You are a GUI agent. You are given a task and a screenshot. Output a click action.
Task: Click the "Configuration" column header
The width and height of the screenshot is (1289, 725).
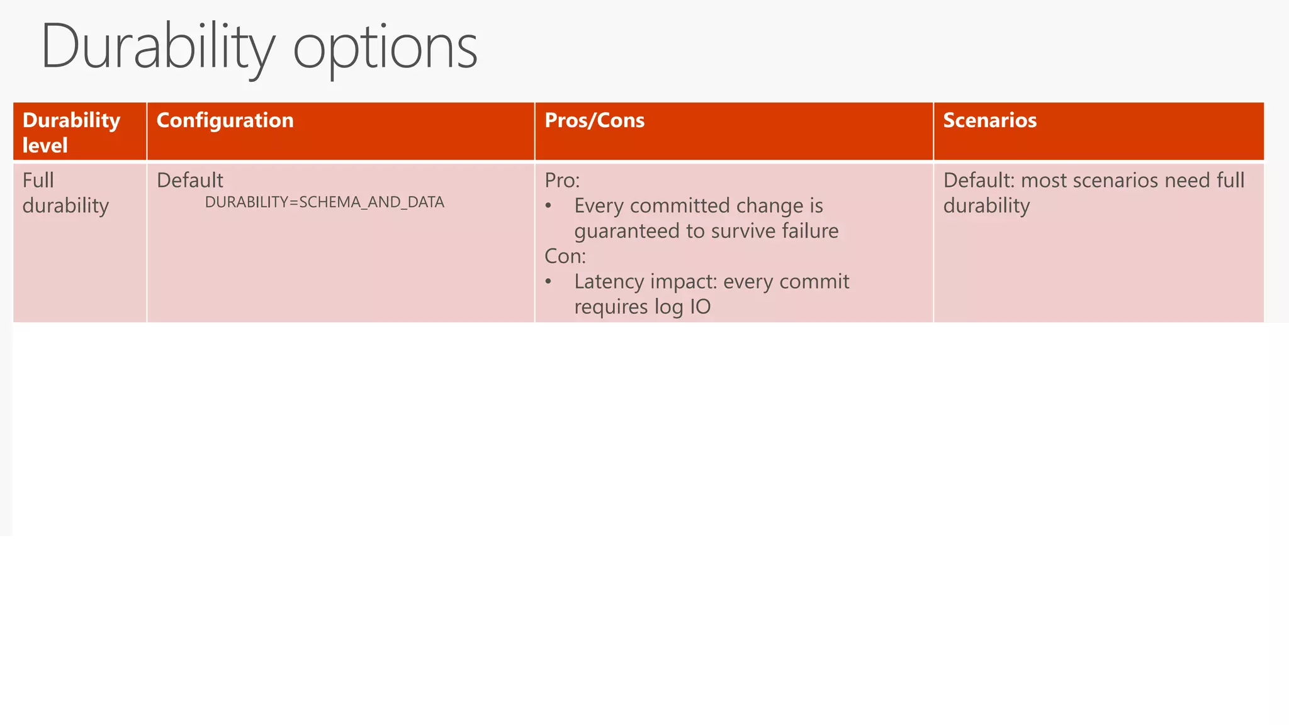pos(225,120)
